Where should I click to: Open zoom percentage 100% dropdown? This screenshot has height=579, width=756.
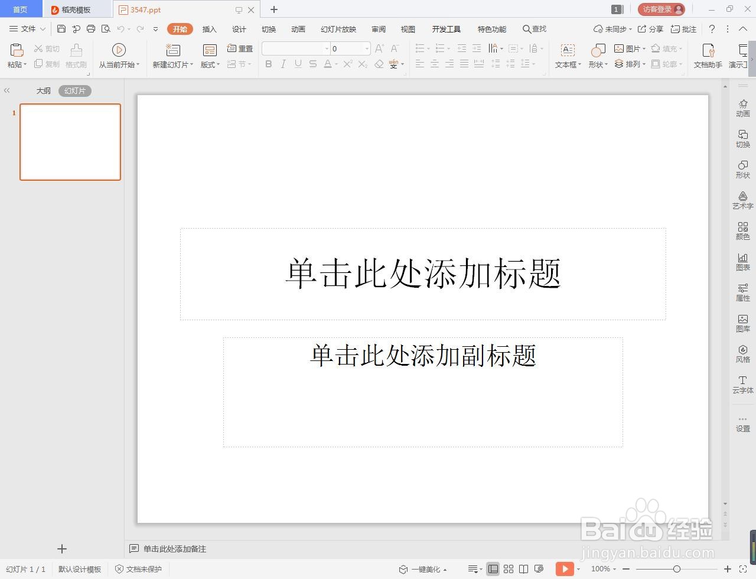[603, 569]
